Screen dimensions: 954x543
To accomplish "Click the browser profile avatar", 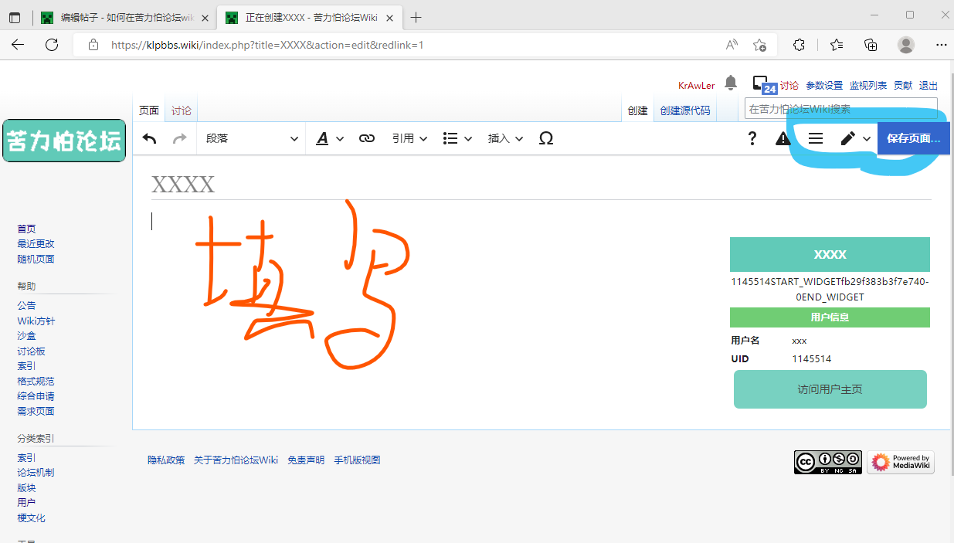I will pyautogui.click(x=906, y=45).
